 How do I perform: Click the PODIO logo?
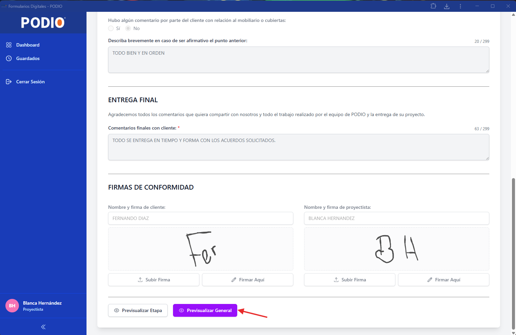coord(43,23)
